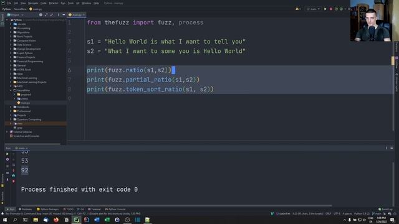Viewport: 399px width, 224px height.
Task: Click the Collapse All icon in Project panel
Action: [52, 15]
